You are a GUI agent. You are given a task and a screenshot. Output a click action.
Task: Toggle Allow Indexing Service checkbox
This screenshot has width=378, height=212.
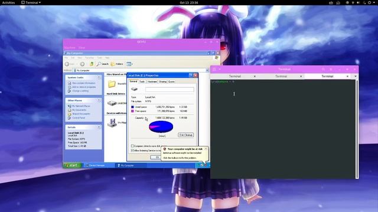(132, 150)
